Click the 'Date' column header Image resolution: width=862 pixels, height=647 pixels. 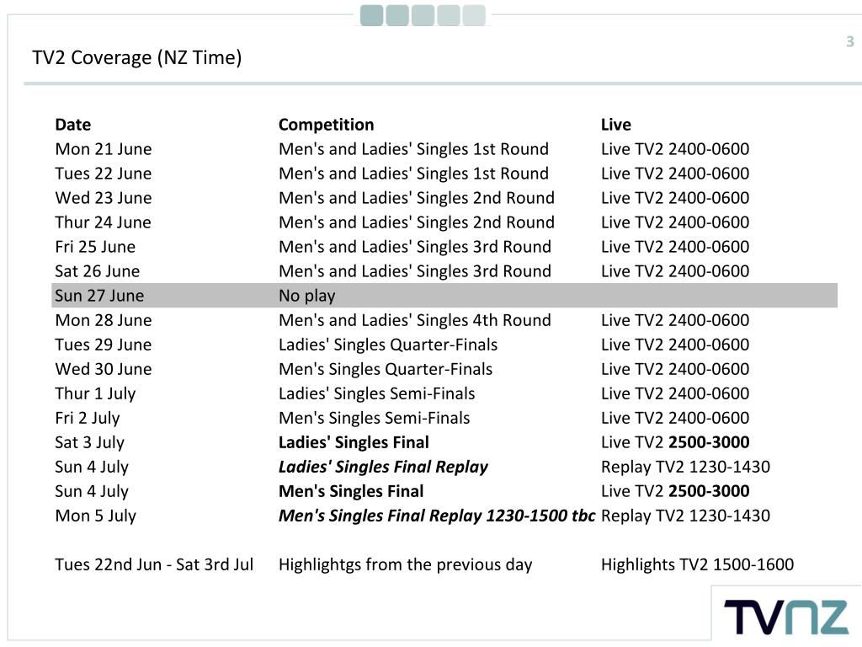[73, 125]
